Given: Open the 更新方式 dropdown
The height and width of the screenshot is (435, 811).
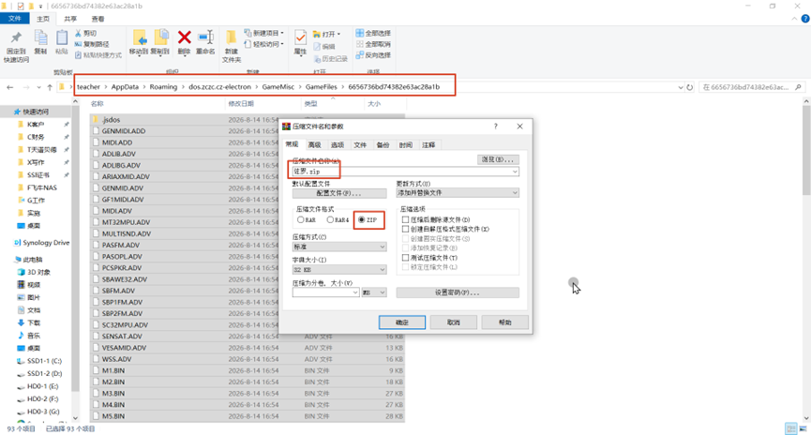Looking at the screenshot, I should [x=458, y=193].
